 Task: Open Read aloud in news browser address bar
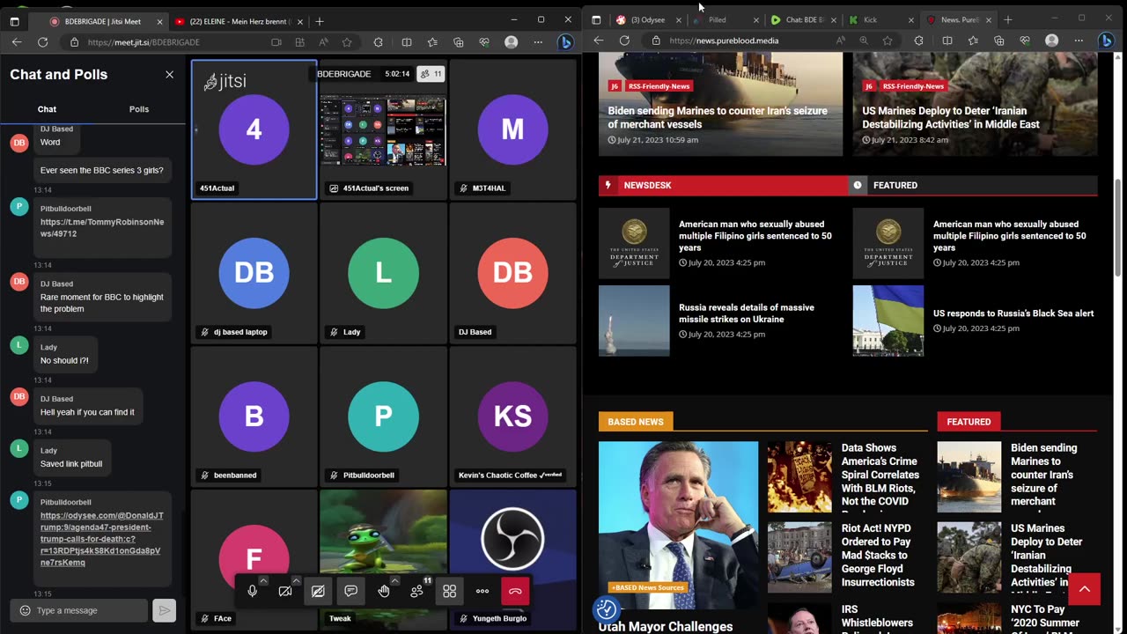pos(841,41)
